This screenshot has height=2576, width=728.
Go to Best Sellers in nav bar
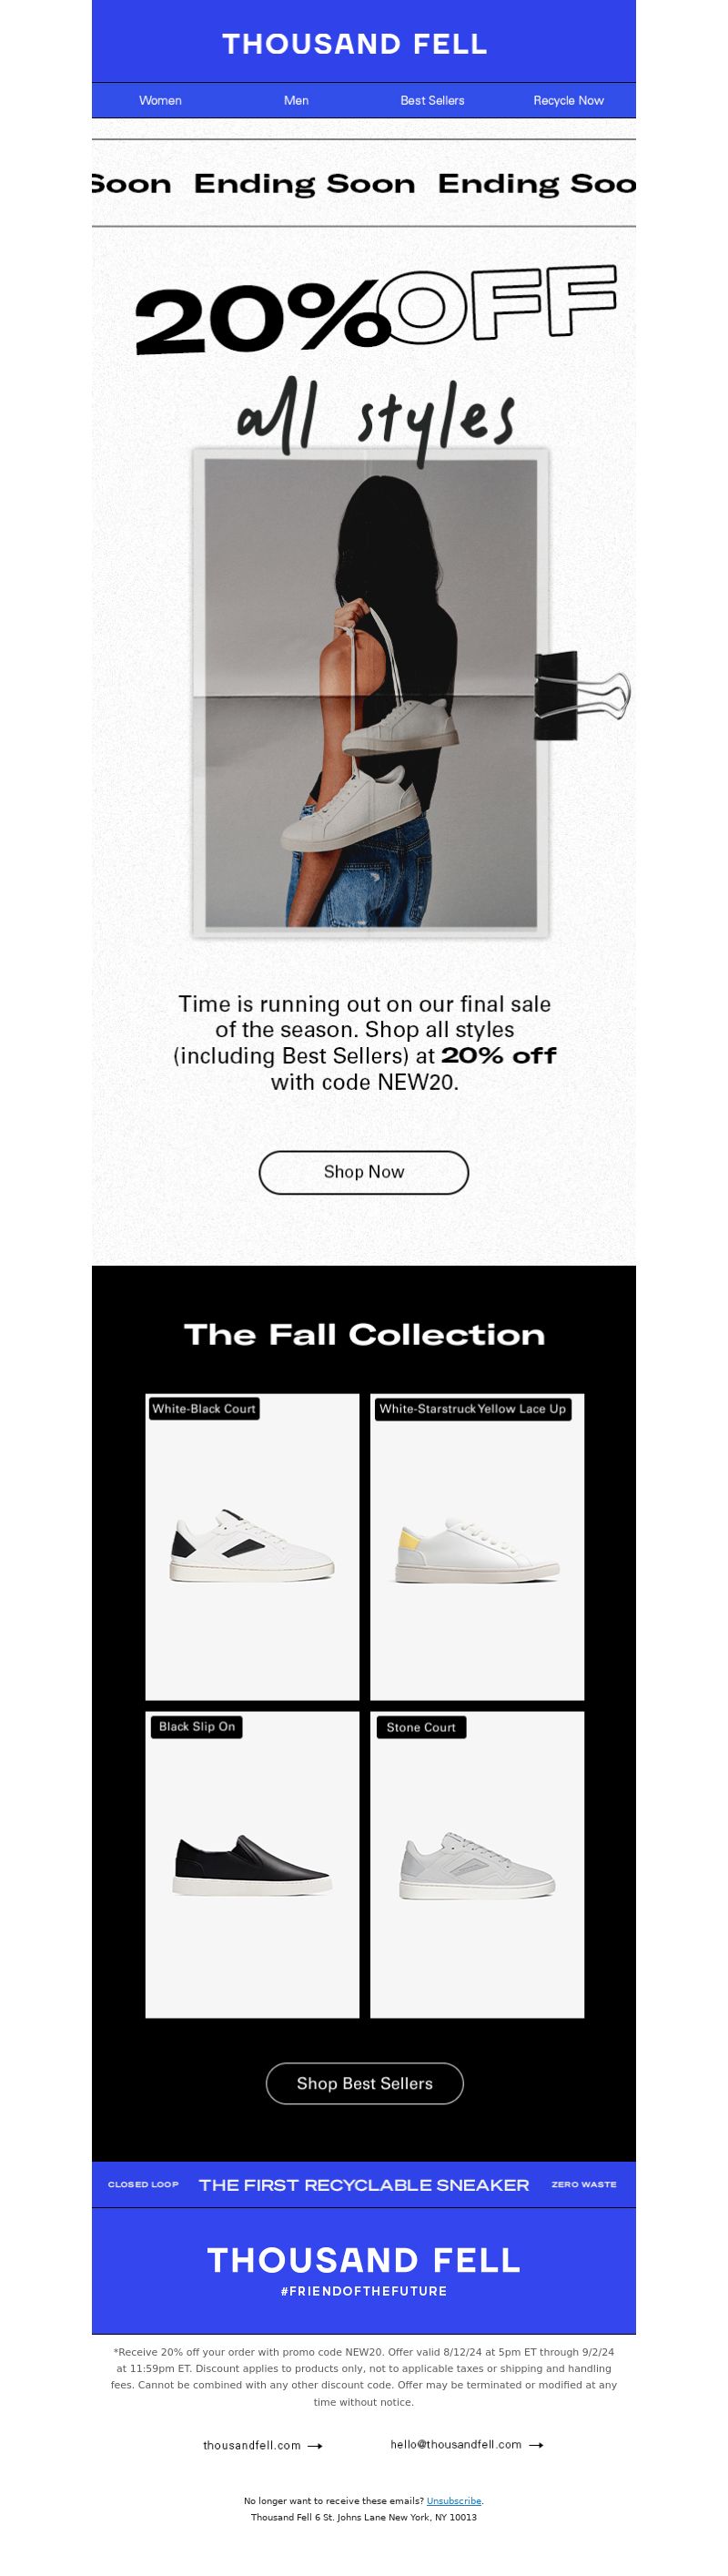[x=432, y=100]
